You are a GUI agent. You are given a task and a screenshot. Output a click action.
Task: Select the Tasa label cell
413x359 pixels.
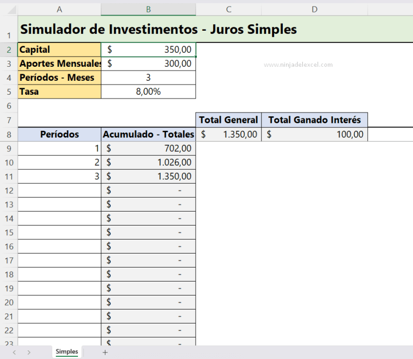point(59,91)
